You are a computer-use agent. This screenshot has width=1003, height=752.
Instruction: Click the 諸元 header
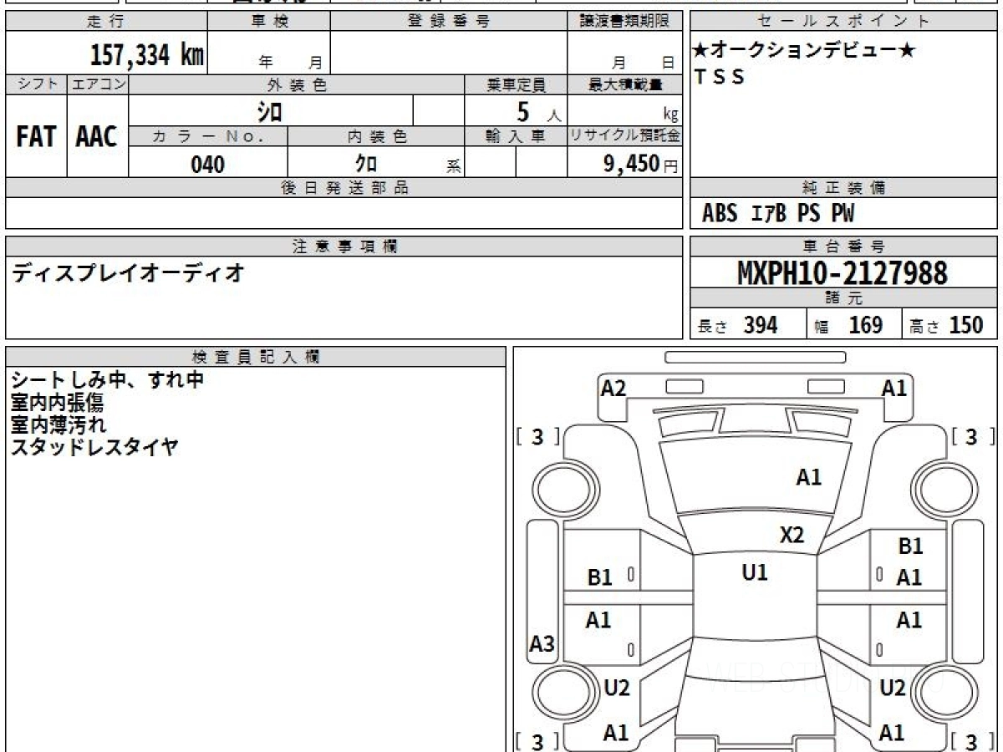tap(844, 298)
